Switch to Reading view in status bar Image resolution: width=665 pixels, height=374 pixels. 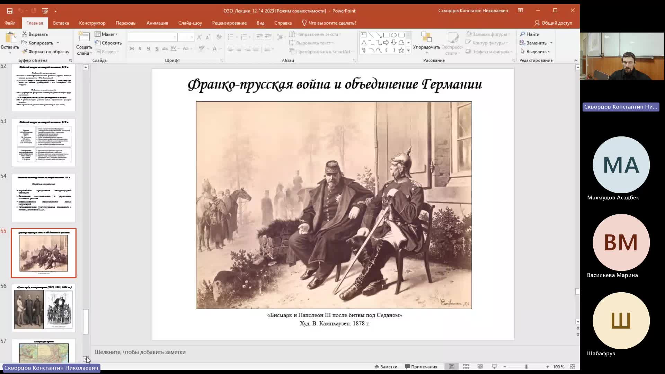(480, 367)
